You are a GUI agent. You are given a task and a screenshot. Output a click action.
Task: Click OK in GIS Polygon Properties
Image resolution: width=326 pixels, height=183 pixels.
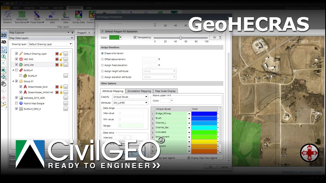(x=210, y=167)
